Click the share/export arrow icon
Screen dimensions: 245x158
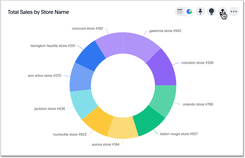[223, 12]
